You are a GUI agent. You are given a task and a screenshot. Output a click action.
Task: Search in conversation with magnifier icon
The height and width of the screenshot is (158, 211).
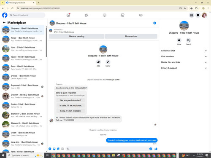click(189, 40)
